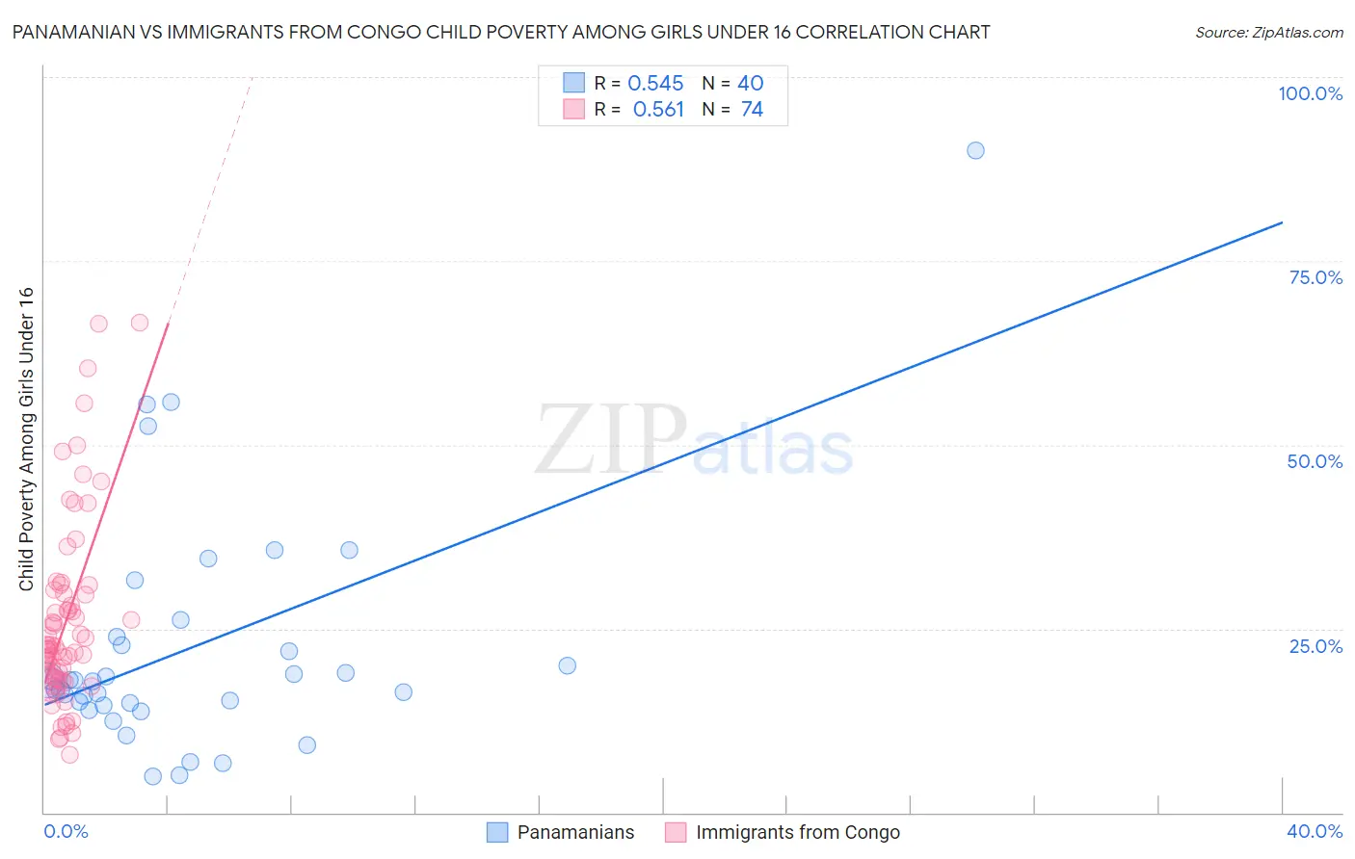Click the blue swatch beside R = 0.545
1355x859 pixels.
click(573, 83)
